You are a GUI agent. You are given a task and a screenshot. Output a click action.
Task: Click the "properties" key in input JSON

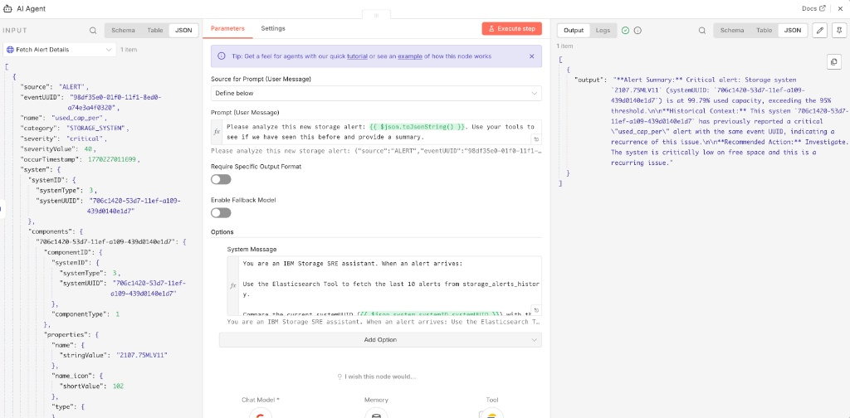(x=63, y=334)
